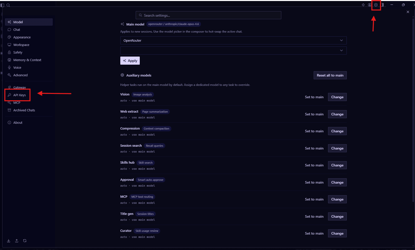
Task: Select the Model settings section
Action: click(x=29, y=22)
